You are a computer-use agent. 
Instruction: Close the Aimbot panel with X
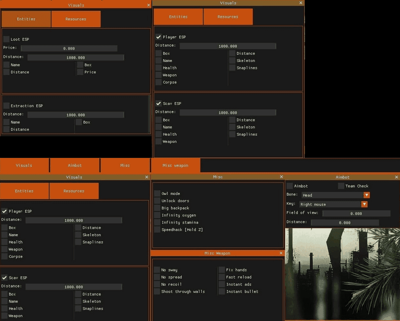point(396,177)
